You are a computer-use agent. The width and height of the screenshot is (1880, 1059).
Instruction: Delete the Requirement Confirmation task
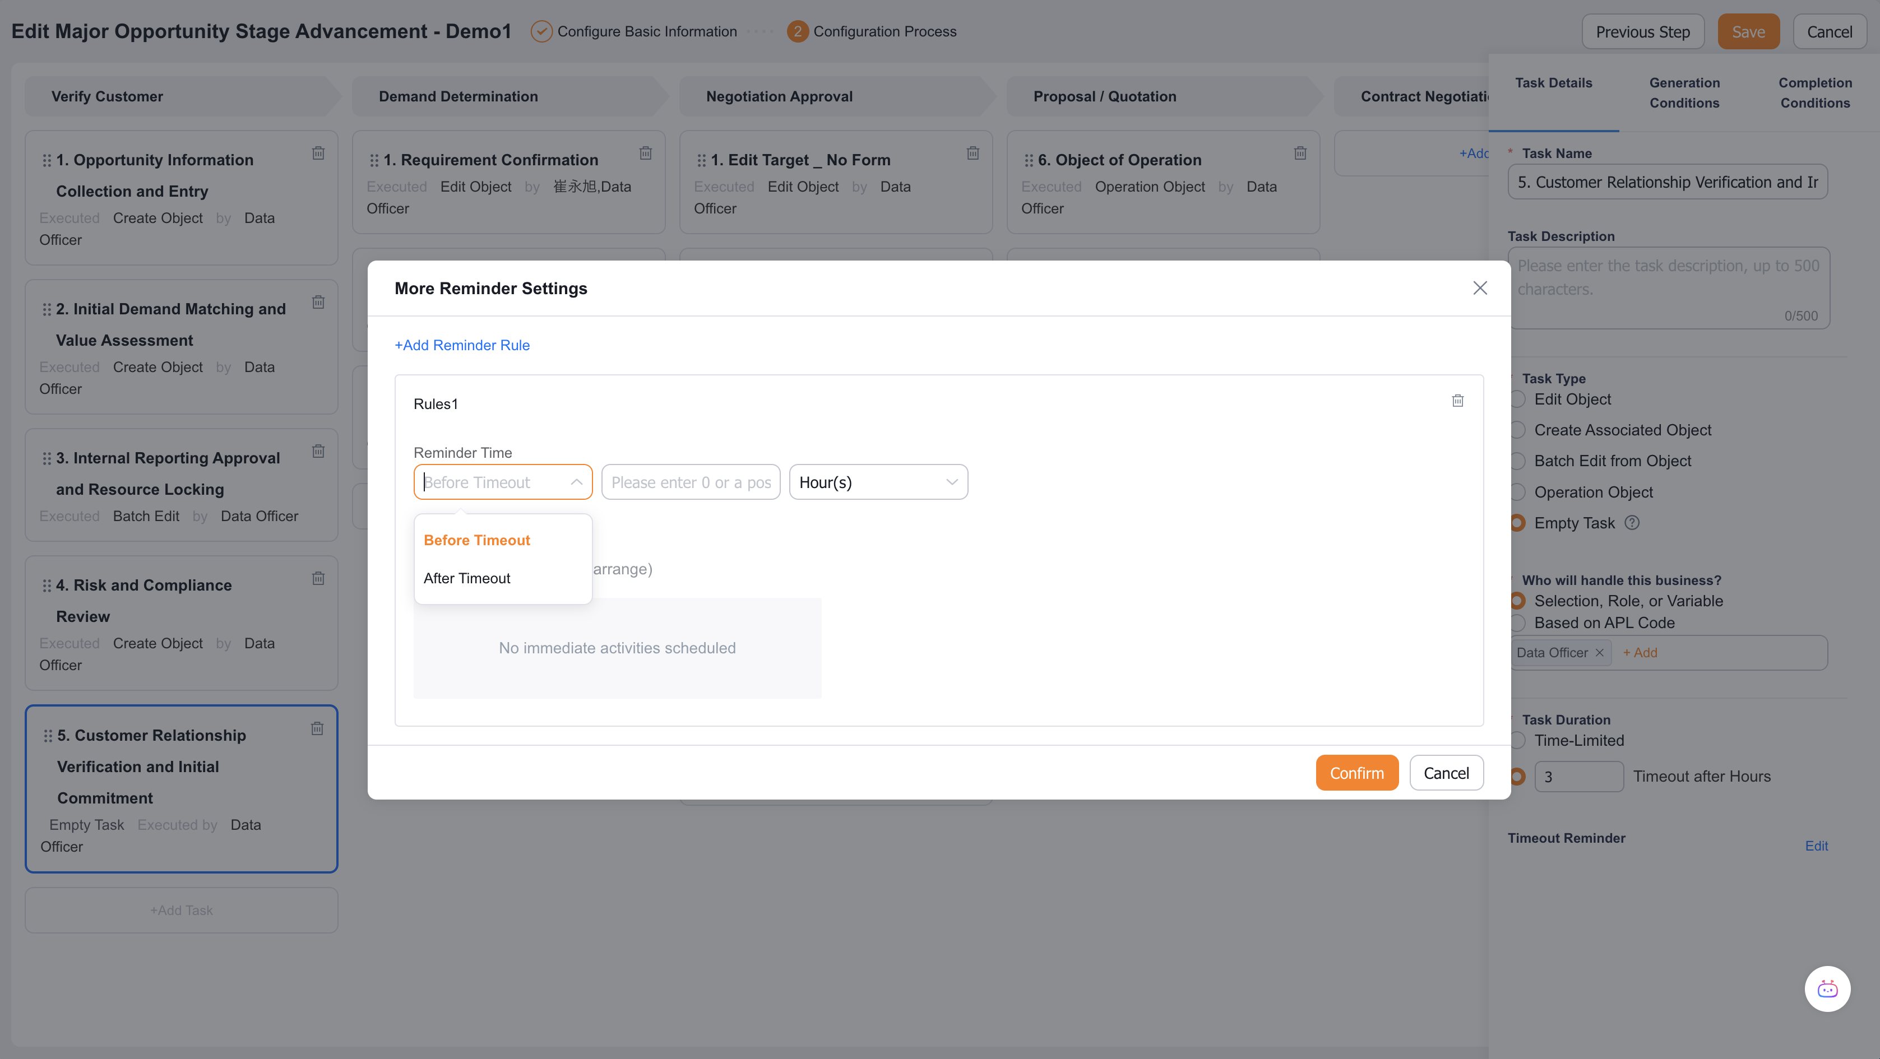(x=646, y=153)
